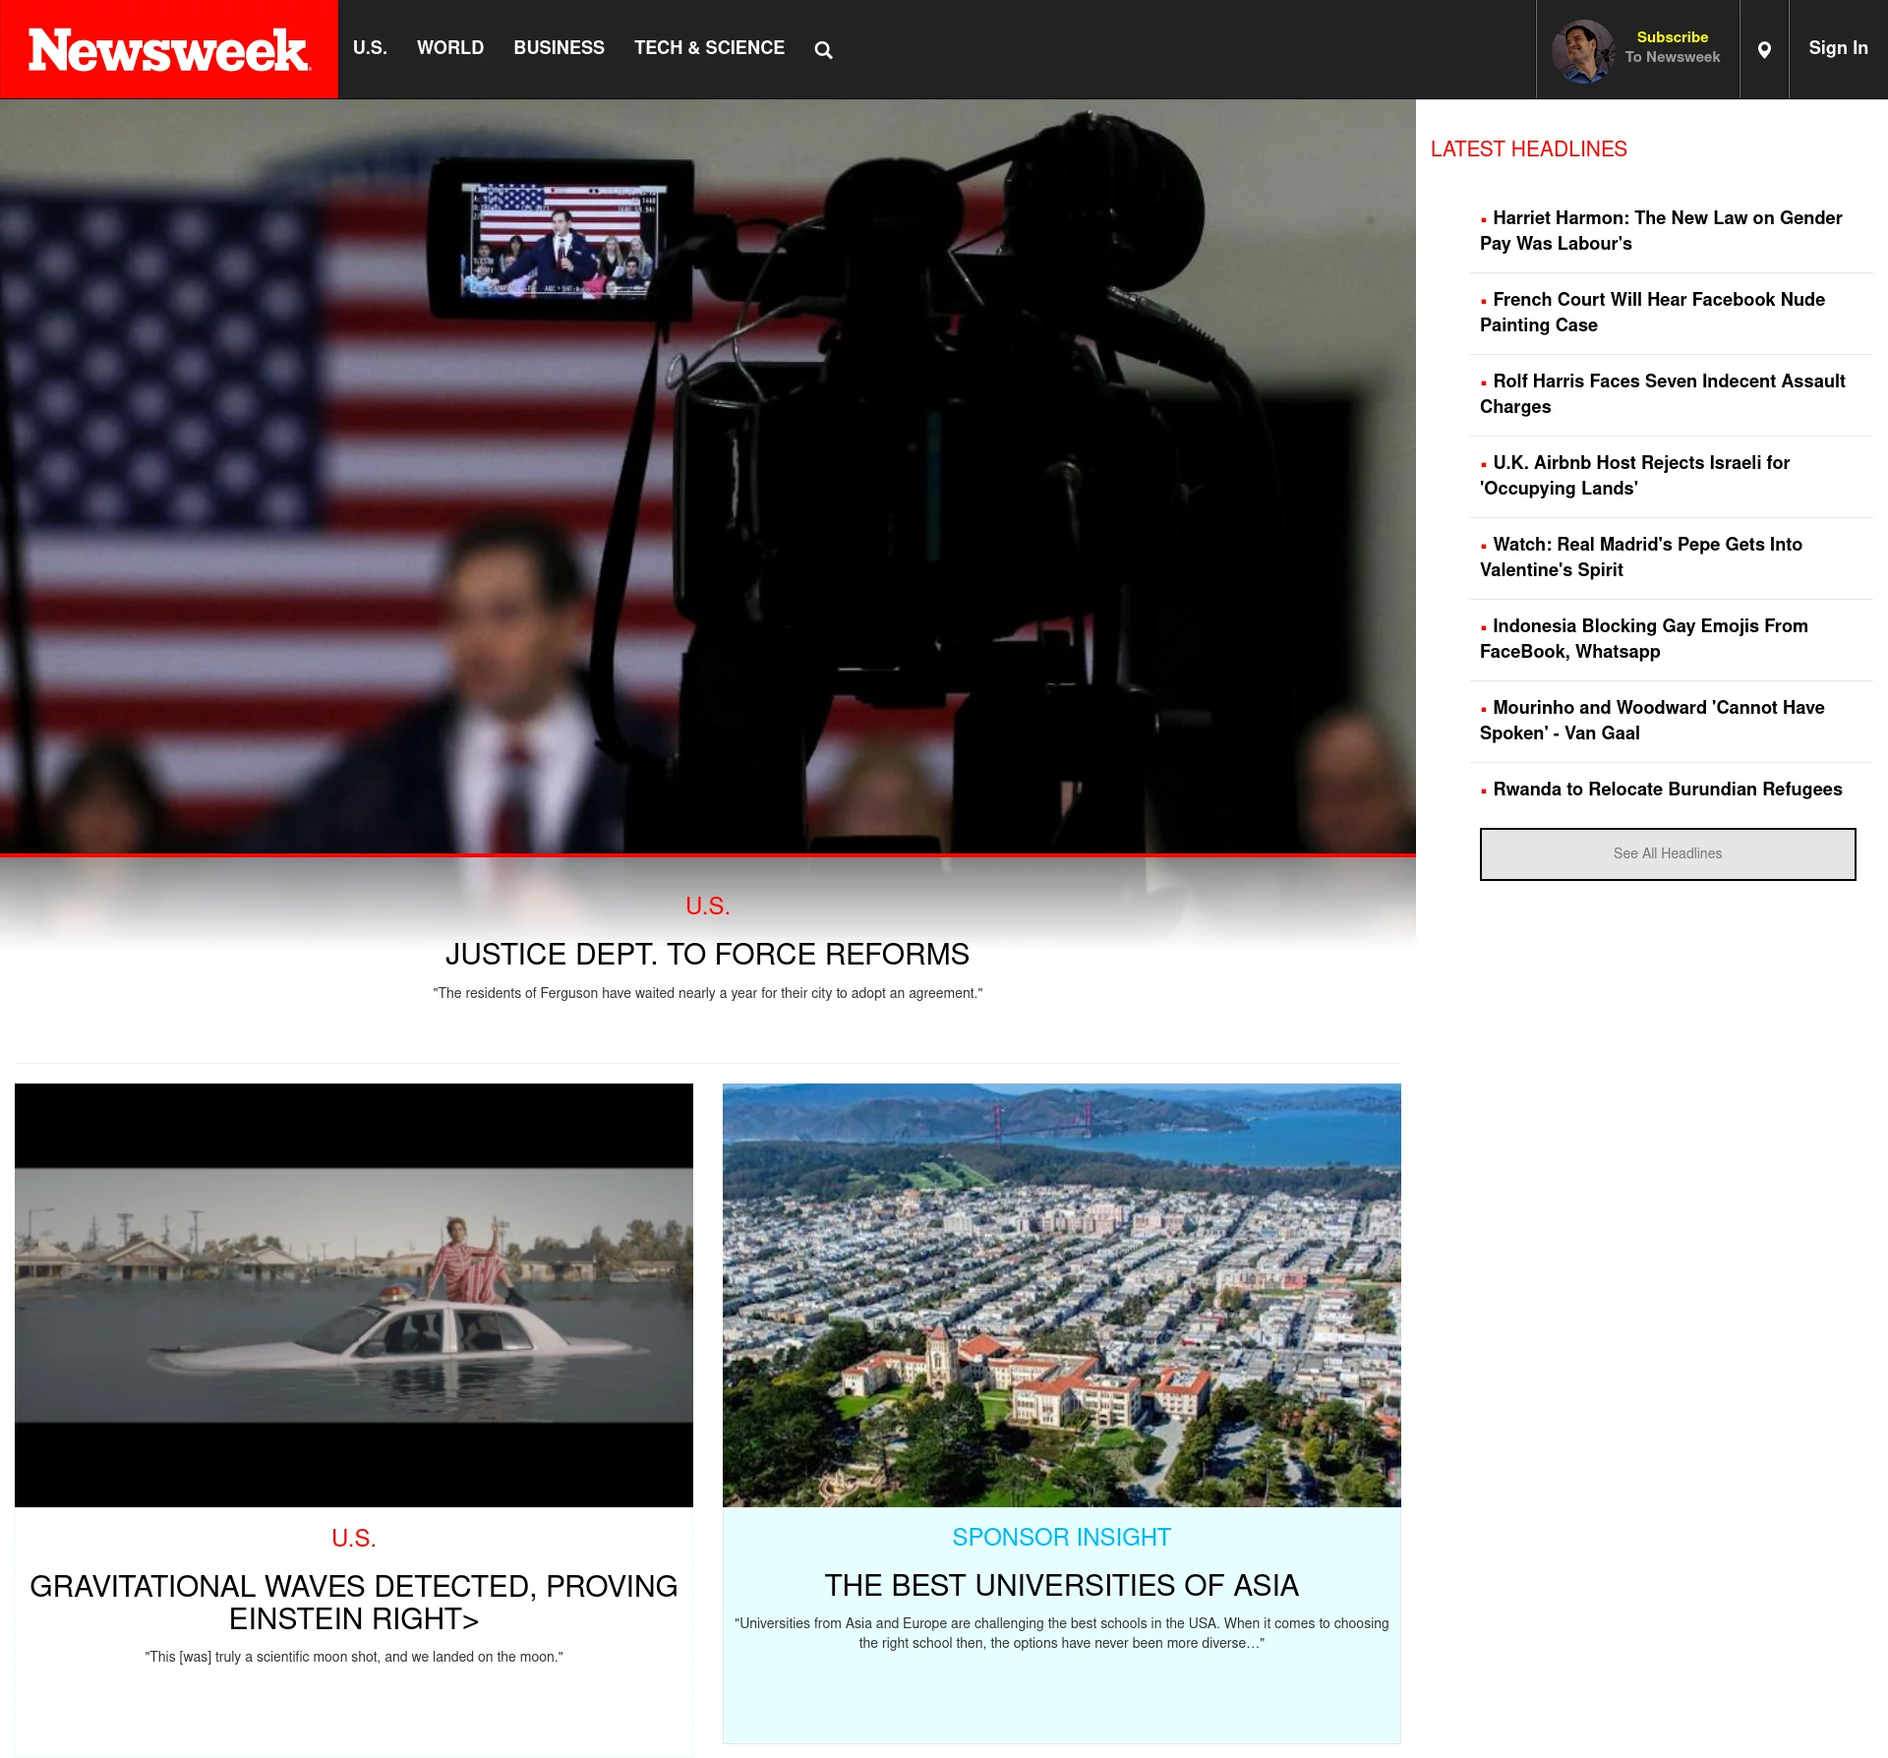This screenshot has width=1888, height=1758.
Task: Click the Sign In button
Action: pos(1837,48)
